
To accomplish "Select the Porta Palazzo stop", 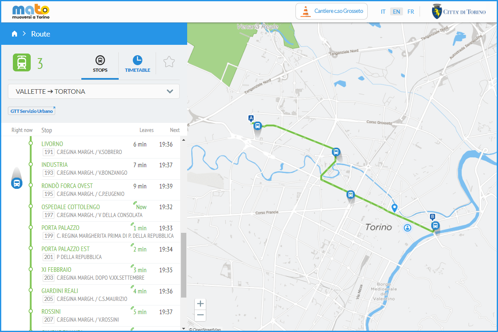I will (x=61, y=228).
